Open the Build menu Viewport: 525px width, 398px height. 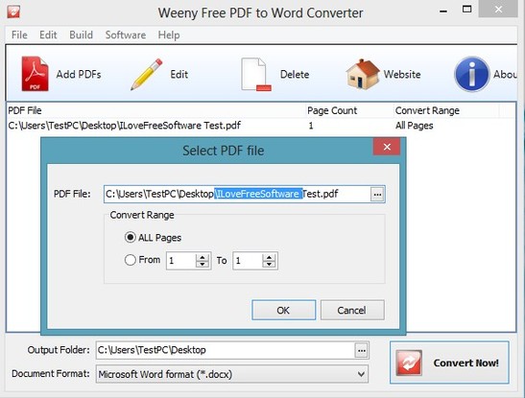pos(81,35)
